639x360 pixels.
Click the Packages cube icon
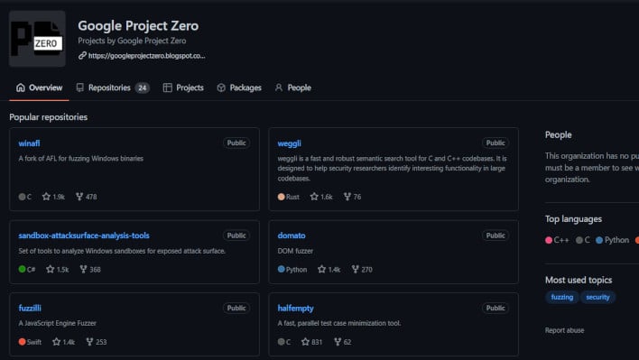[221, 88]
